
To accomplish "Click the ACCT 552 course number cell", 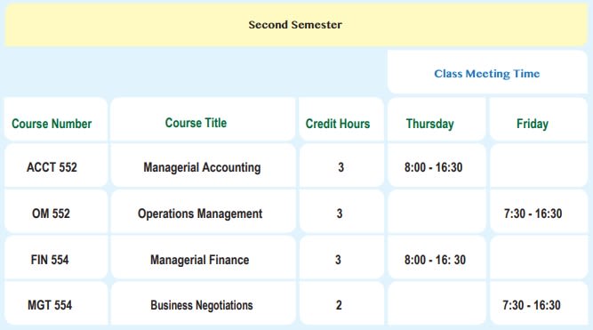I will (56, 166).
